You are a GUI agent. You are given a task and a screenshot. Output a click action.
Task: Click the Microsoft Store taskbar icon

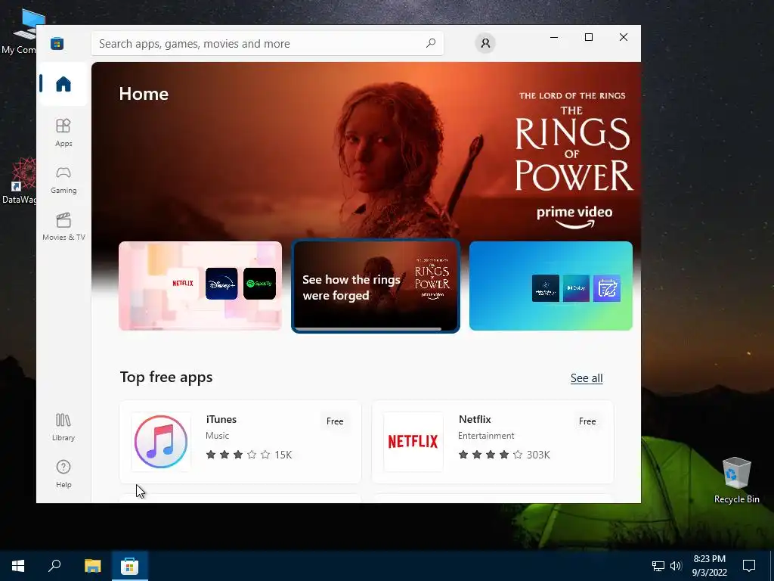129,566
